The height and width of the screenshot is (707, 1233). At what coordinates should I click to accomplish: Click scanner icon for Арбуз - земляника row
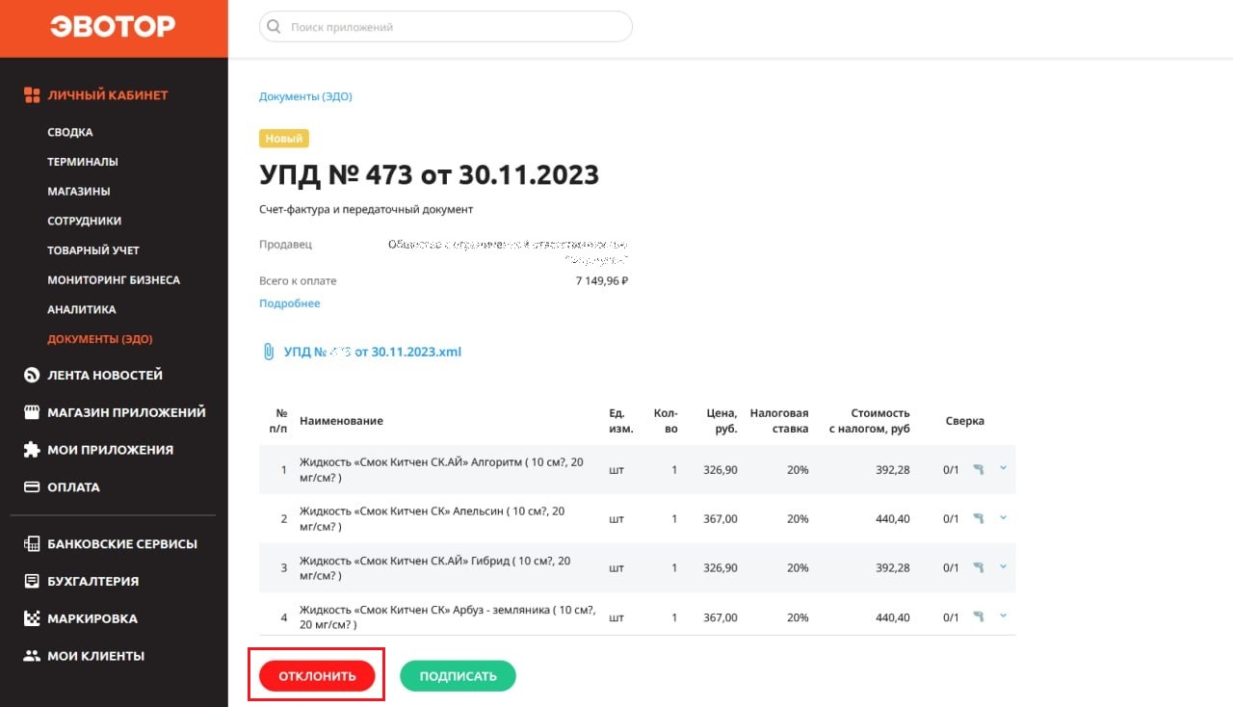click(x=979, y=616)
